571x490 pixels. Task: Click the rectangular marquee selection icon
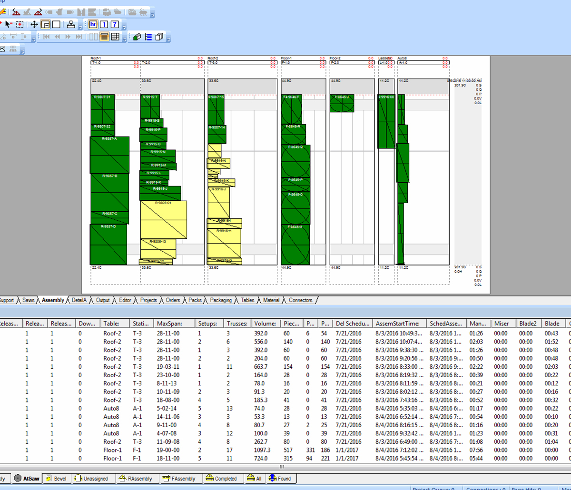(20, 24)
